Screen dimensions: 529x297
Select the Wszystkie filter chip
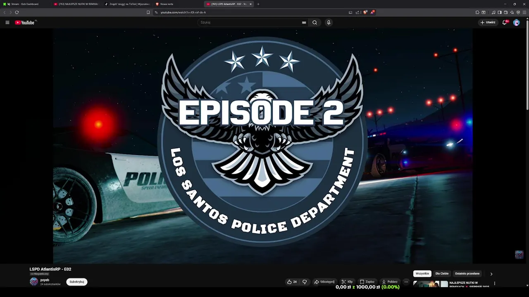coord(422,273)
